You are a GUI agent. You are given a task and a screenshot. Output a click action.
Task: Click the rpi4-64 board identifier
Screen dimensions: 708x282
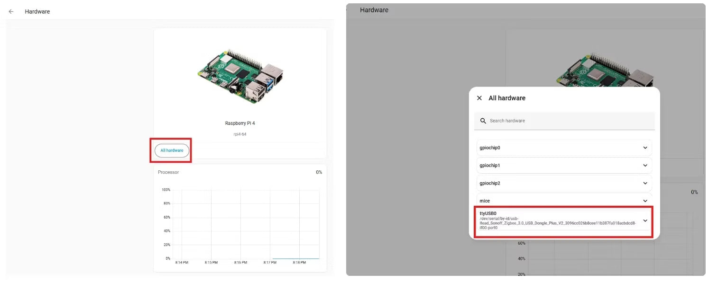(x=240, y=134)
